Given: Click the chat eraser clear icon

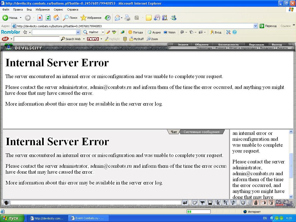Looking at the screenshot, I should pos(195,202).
